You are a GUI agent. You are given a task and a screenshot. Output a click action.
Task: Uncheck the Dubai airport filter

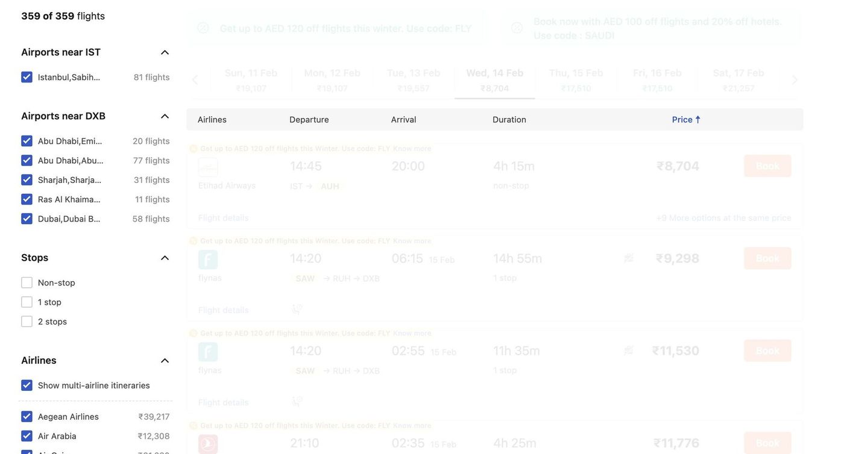27,219
